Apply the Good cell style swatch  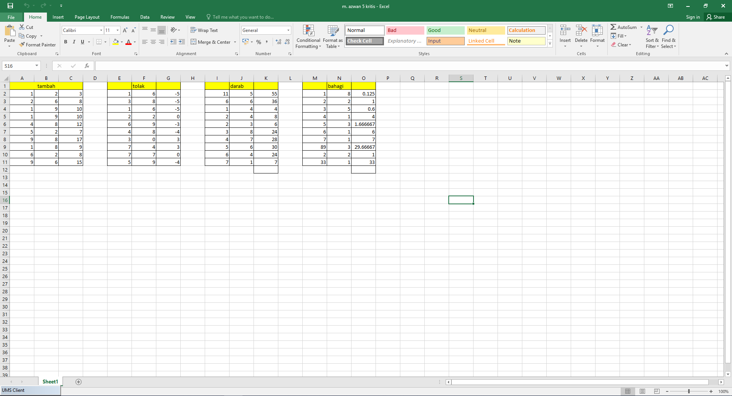445,30
